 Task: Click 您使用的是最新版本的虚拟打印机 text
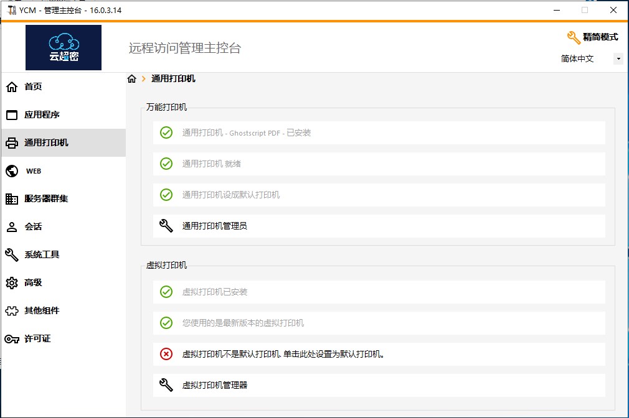coord(243,323)
